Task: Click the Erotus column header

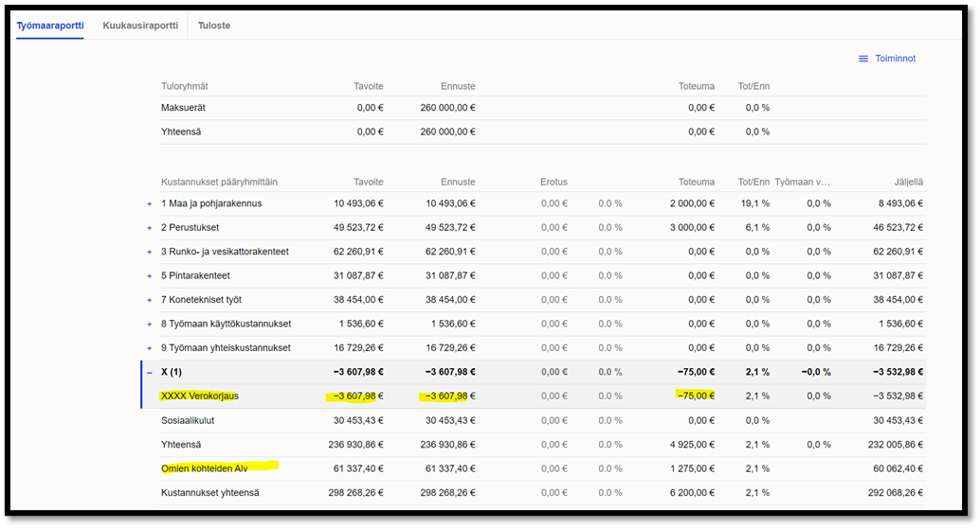Action: 554,183
